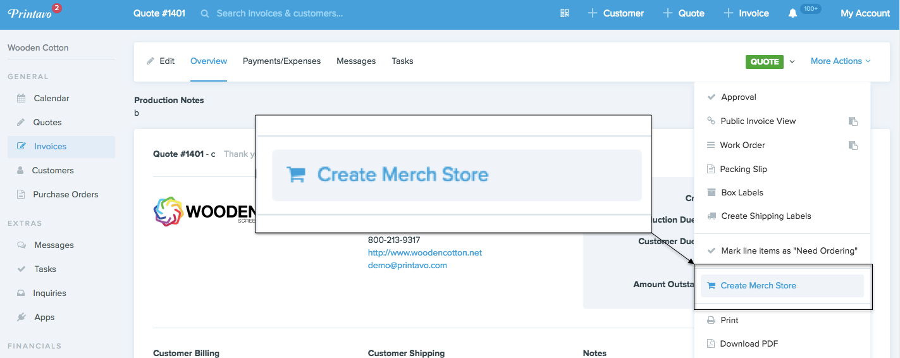900x358 pixels.
Task: Click the Apps plug icon
Action: point(22,317)
